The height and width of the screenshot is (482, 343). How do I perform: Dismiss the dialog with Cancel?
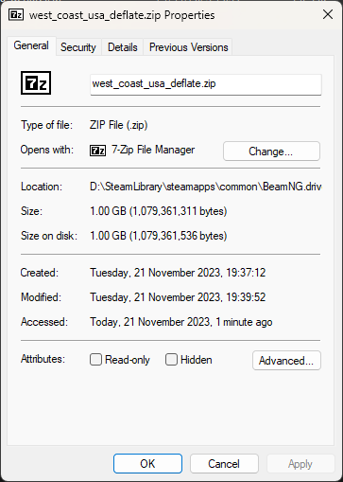coord(224,464)
